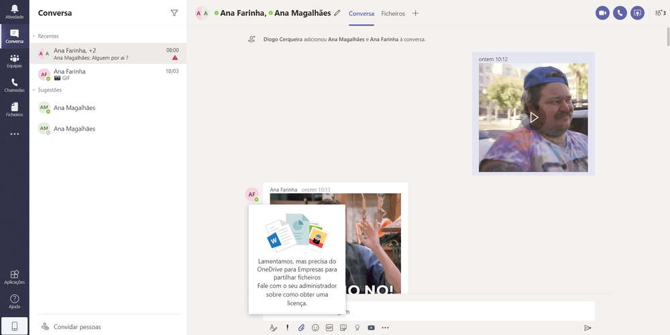Insert a YouTube video

click(x=372, y=328)
